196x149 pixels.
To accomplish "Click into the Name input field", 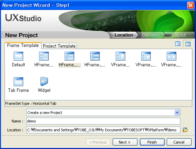I will pos(103,121).
